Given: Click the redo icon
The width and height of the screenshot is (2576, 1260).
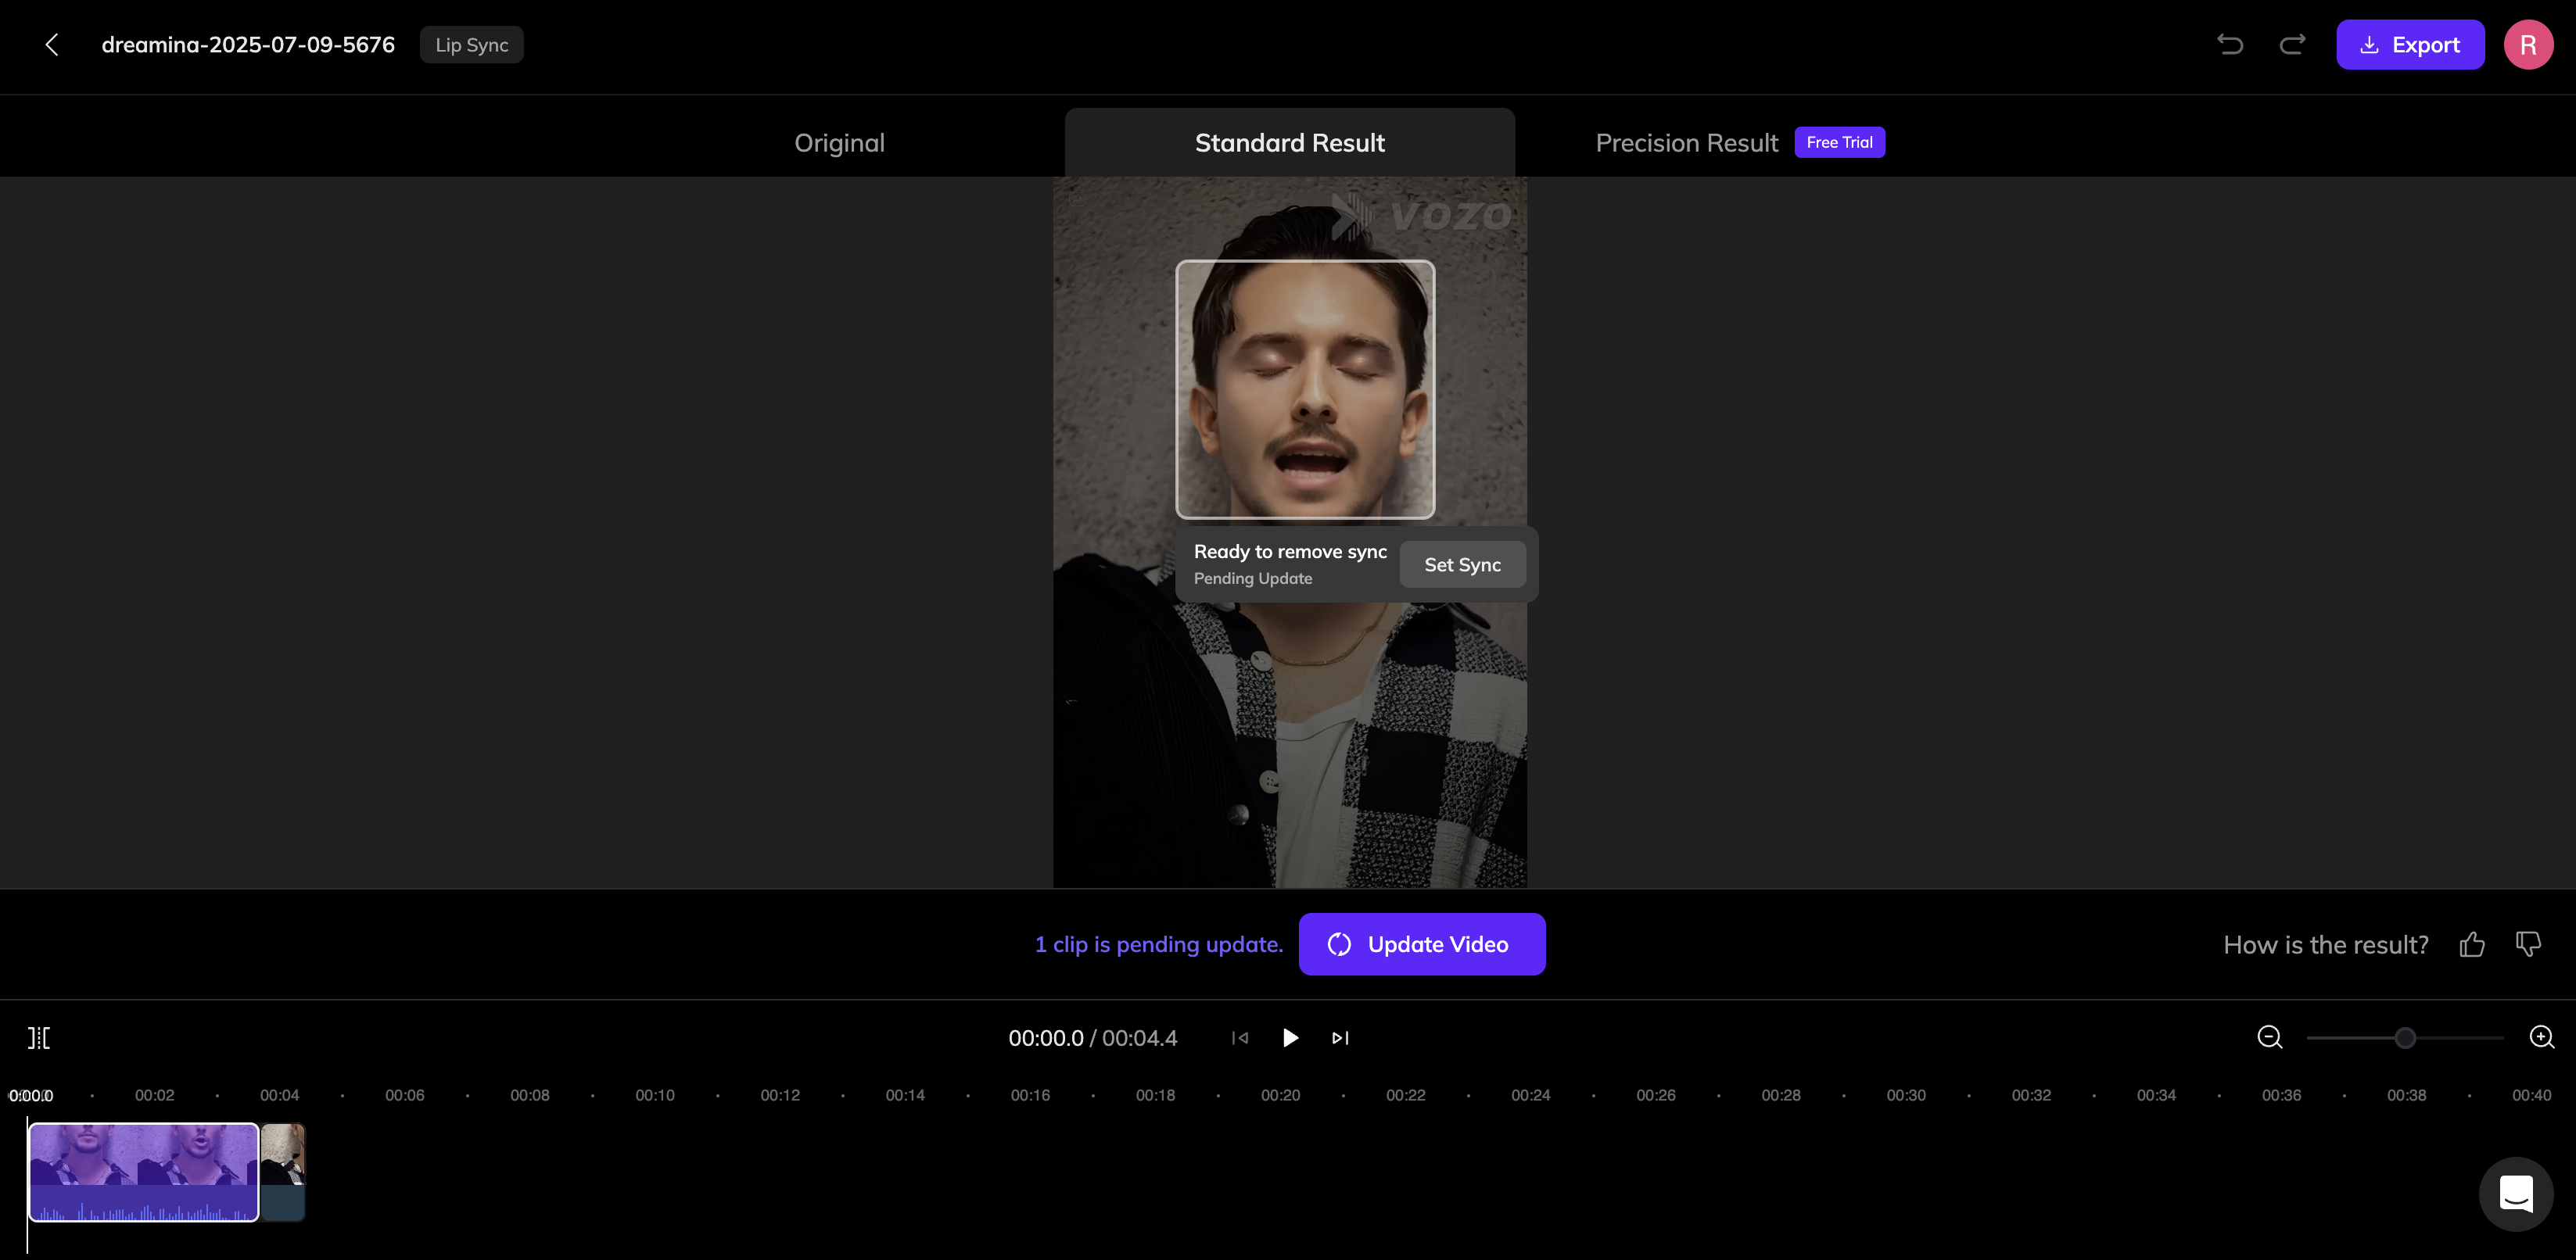Looking at the screenshot, I should (x=2292, y=45).
